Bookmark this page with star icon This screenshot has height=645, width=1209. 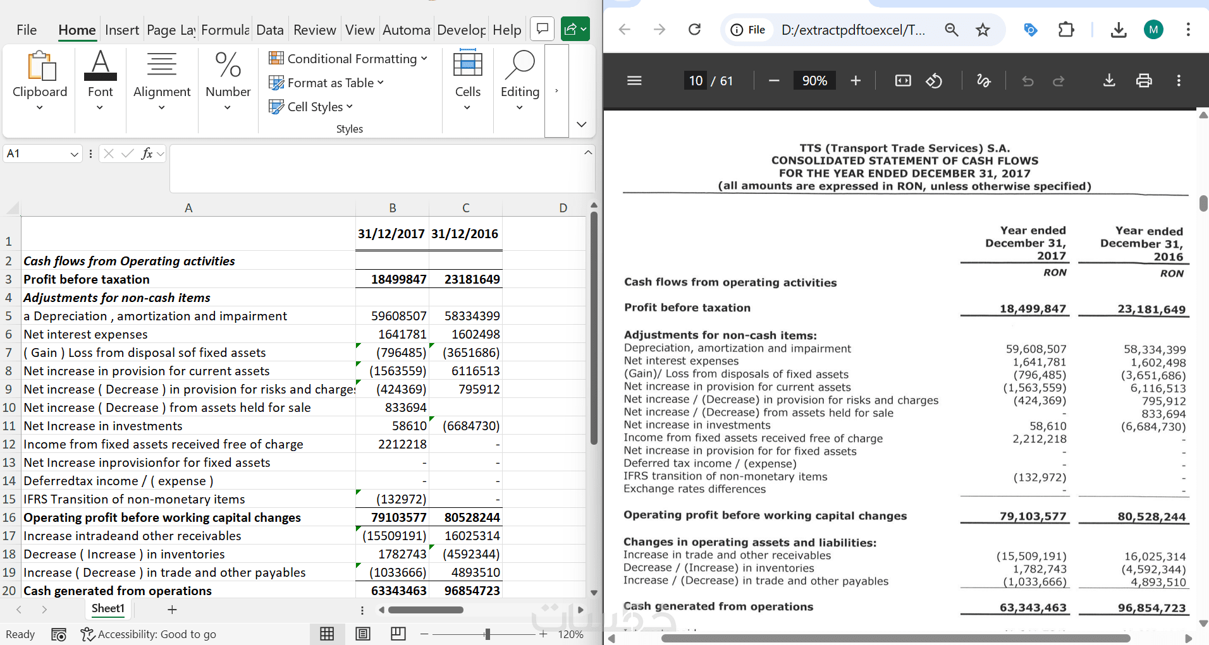[x=983, y=30]
